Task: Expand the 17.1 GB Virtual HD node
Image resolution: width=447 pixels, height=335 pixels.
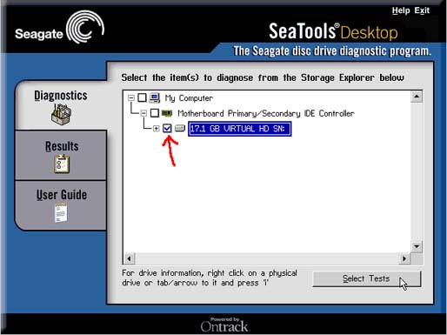Action: pos(157,128)
